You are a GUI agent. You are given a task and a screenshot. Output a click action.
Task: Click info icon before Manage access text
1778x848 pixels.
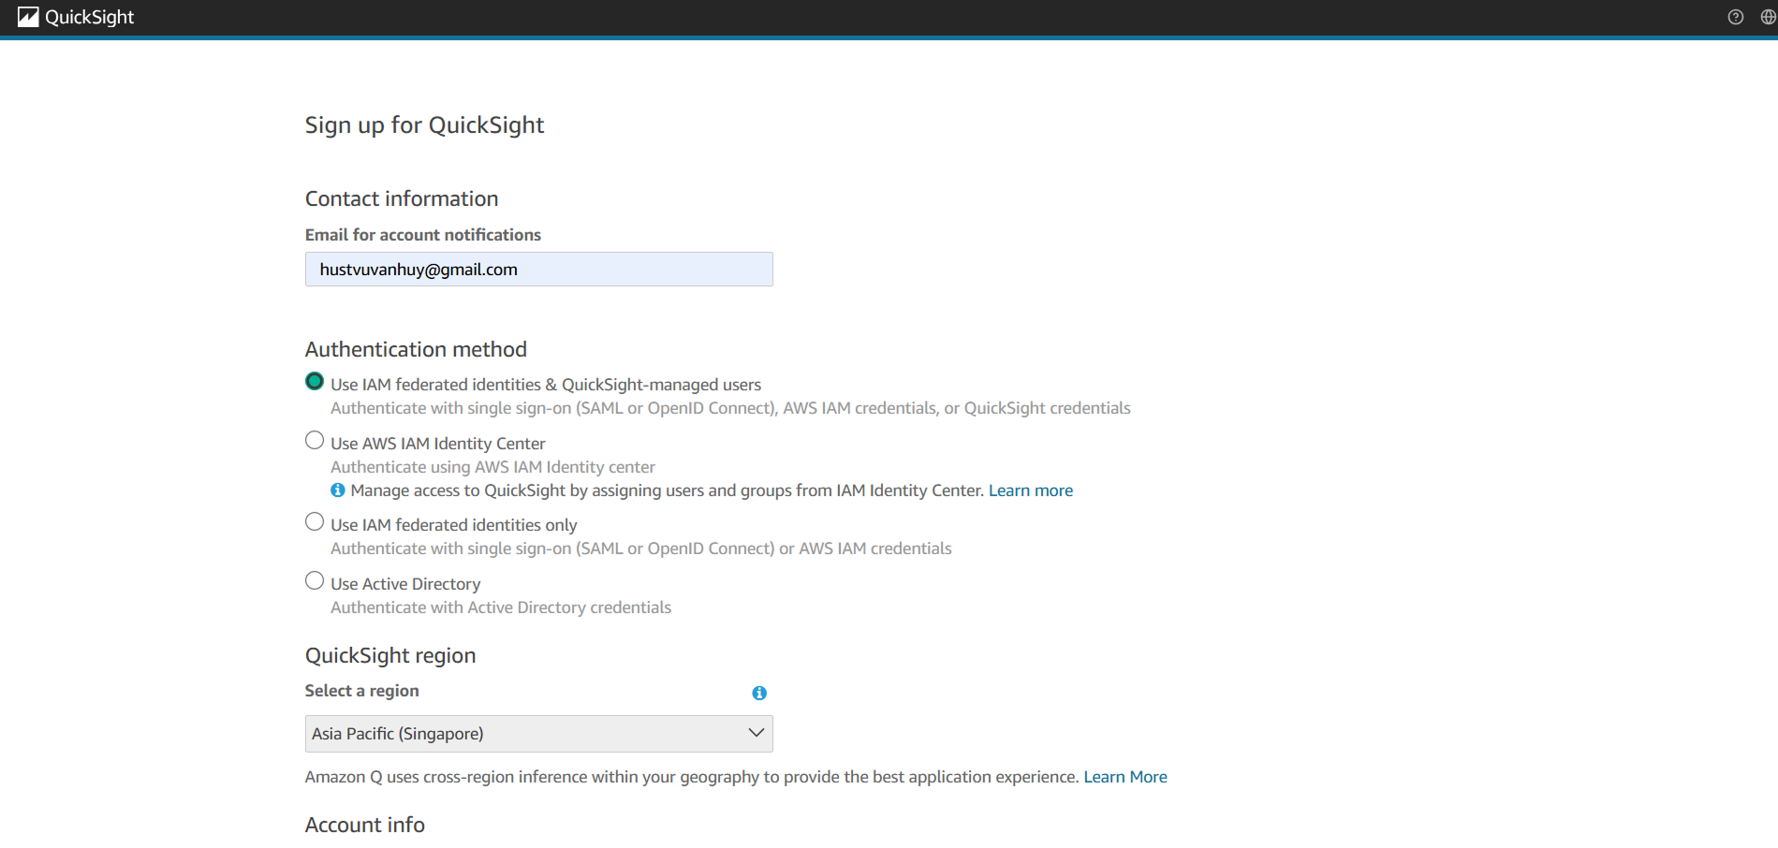coord(338,490)
